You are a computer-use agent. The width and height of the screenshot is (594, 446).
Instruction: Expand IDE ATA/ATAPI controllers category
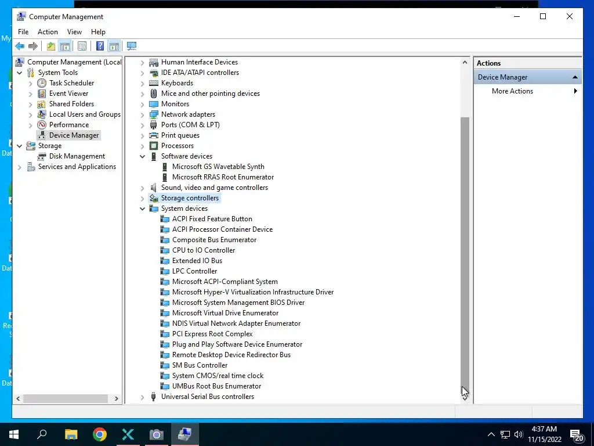pyautogui.click(x=143, y=73)
